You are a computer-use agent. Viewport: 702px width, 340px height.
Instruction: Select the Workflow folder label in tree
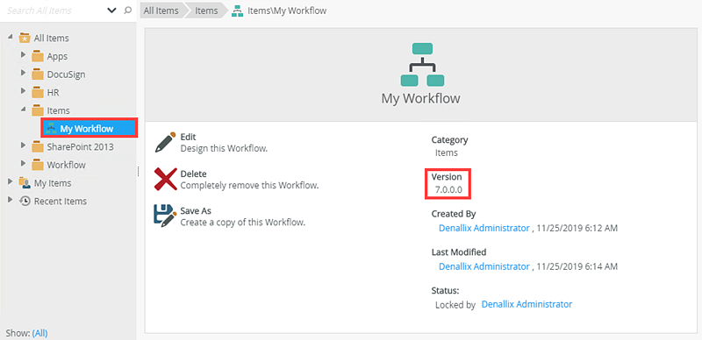67,165
